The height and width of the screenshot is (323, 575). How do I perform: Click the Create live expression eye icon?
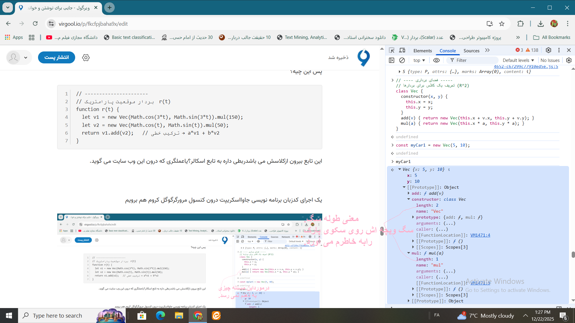pyautogui.click(x=436, y=60)
